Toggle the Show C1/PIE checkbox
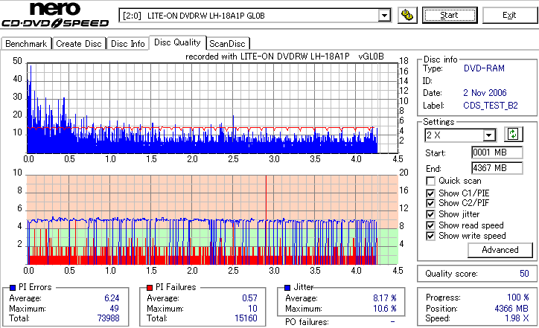 pos(430,193)
